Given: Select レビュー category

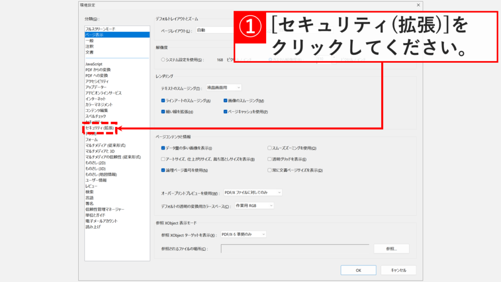Looking at the screenshot, I should 91,186.
